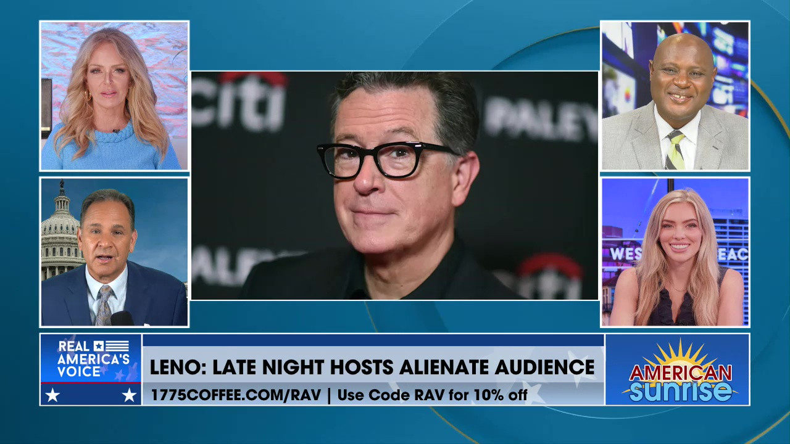Select the top-left panelist in blue sweater

click(x=114, y=96)
